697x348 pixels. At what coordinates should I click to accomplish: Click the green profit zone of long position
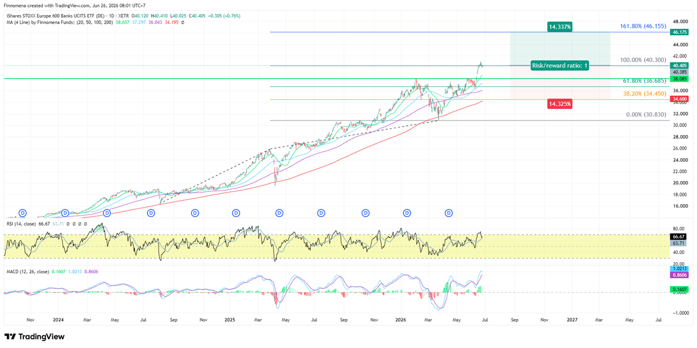(x=560, y=49)
